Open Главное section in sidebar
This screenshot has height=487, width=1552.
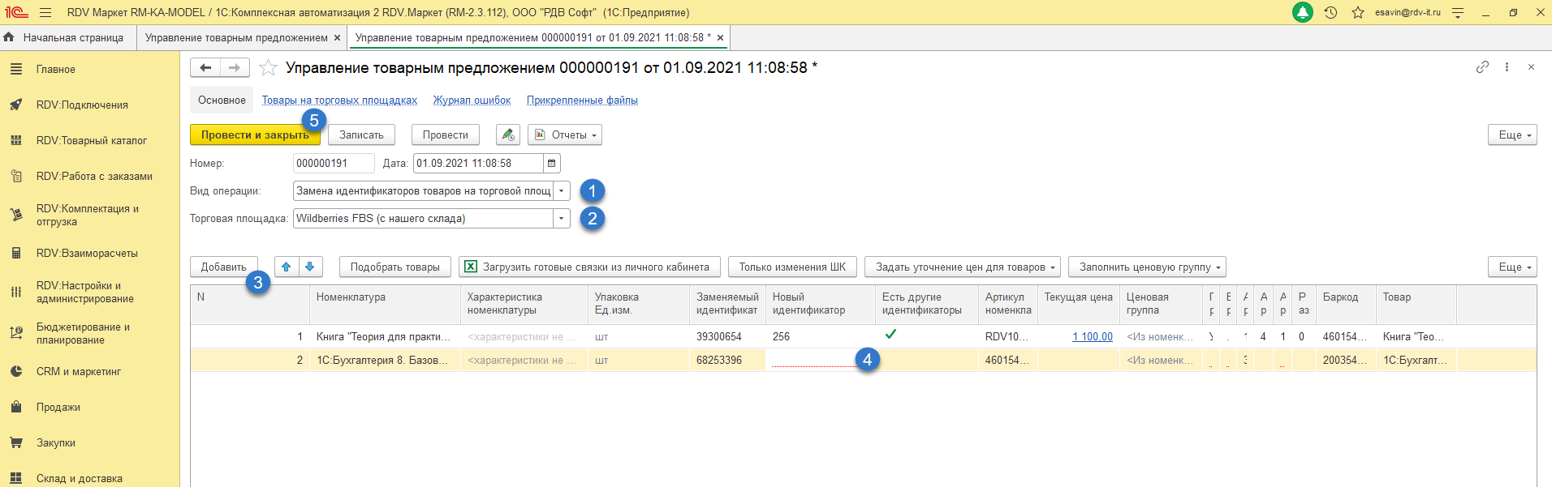tap(55, 69)
